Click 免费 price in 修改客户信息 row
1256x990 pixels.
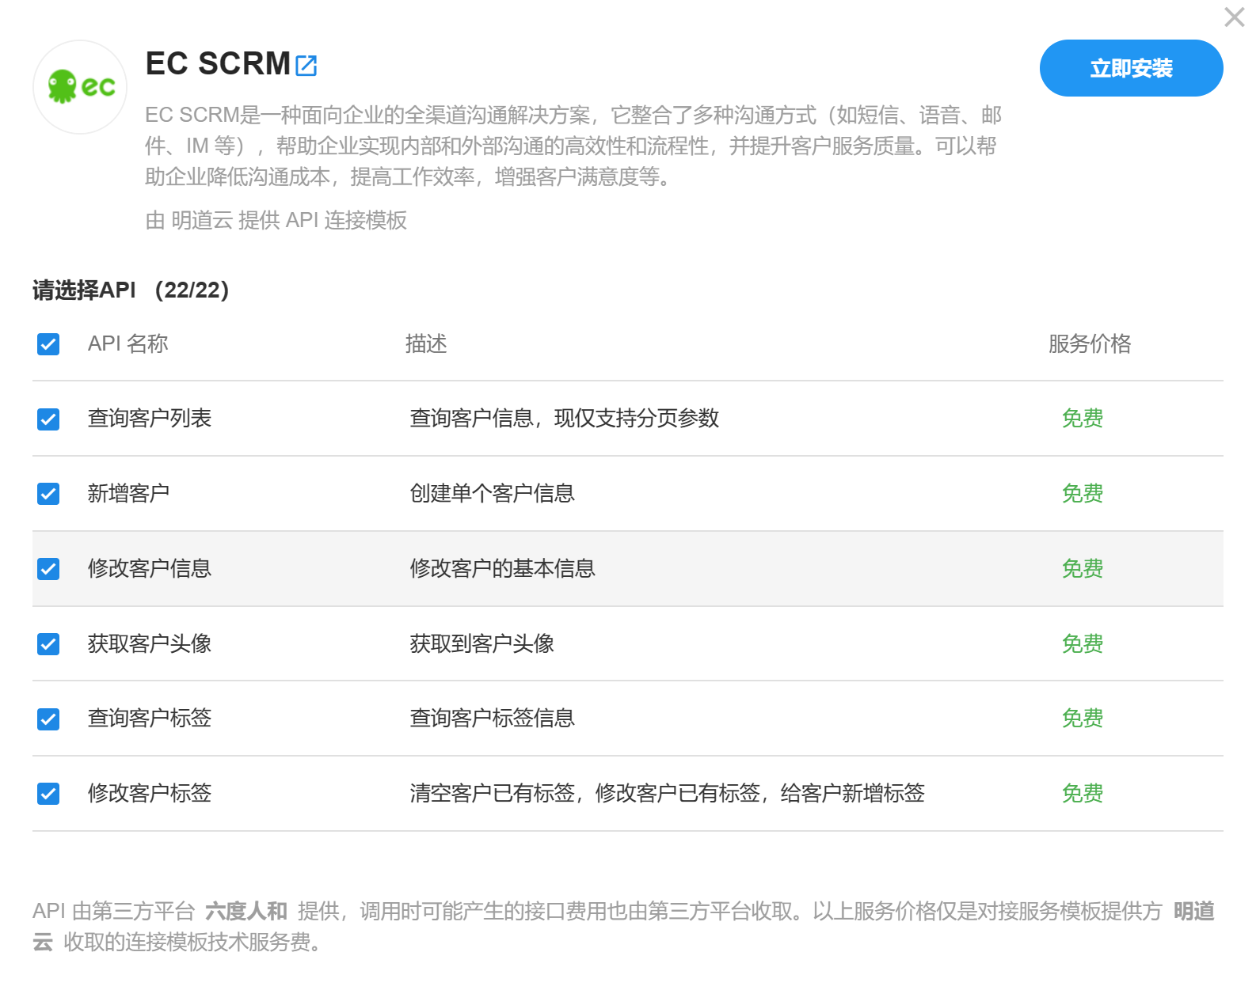(1083, 568)
